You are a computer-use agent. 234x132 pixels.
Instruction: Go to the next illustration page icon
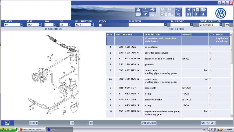point(203,10)
